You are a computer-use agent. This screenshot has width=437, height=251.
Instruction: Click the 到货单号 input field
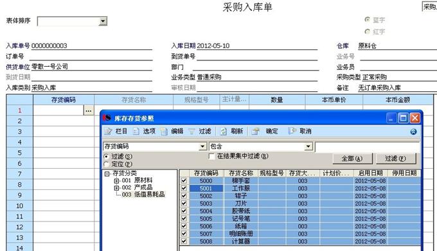pyautogui.click(x=256, y=56)
